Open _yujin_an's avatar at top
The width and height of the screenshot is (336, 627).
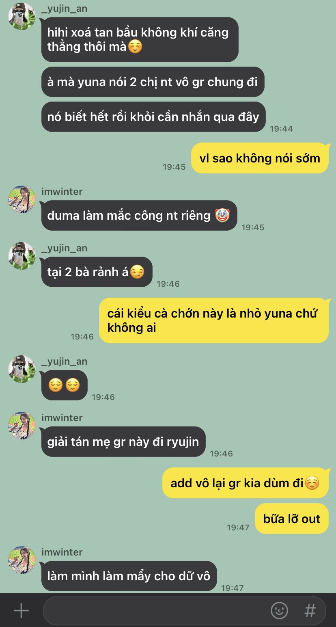coord(22,17)
